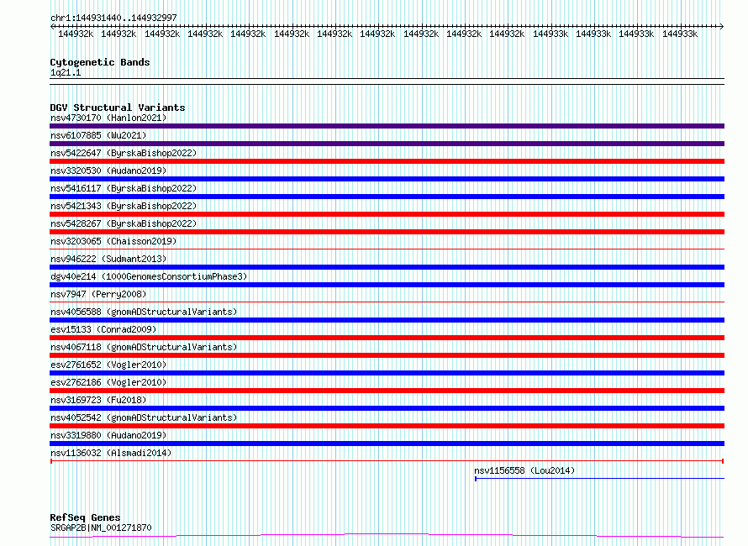Click red bar under nsv5428267
748x546 pixels.
(x=387, y=232)
